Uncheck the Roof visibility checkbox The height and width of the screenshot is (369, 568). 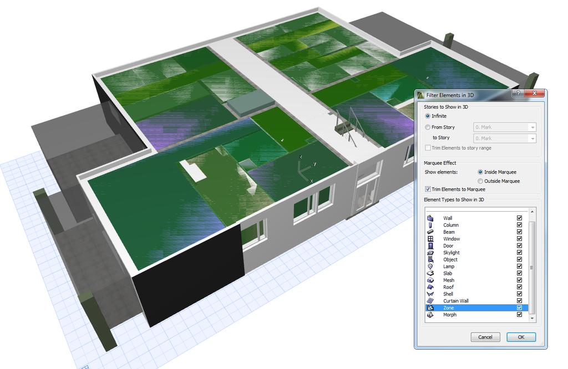point(519,287)
